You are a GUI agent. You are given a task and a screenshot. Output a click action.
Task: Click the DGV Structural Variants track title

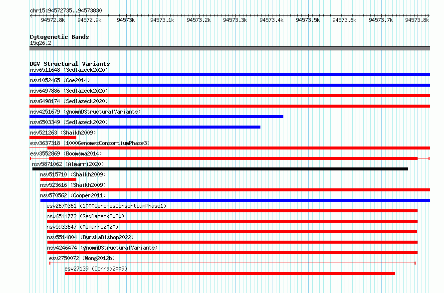70,64
